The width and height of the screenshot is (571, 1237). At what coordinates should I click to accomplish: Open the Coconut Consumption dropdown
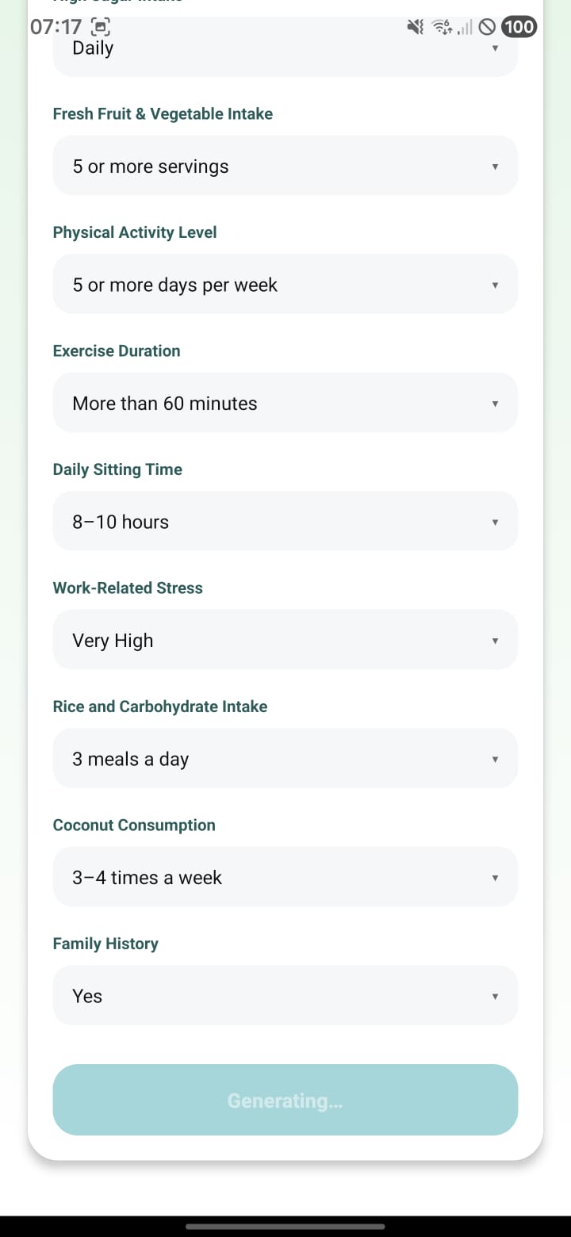(285, 876)
